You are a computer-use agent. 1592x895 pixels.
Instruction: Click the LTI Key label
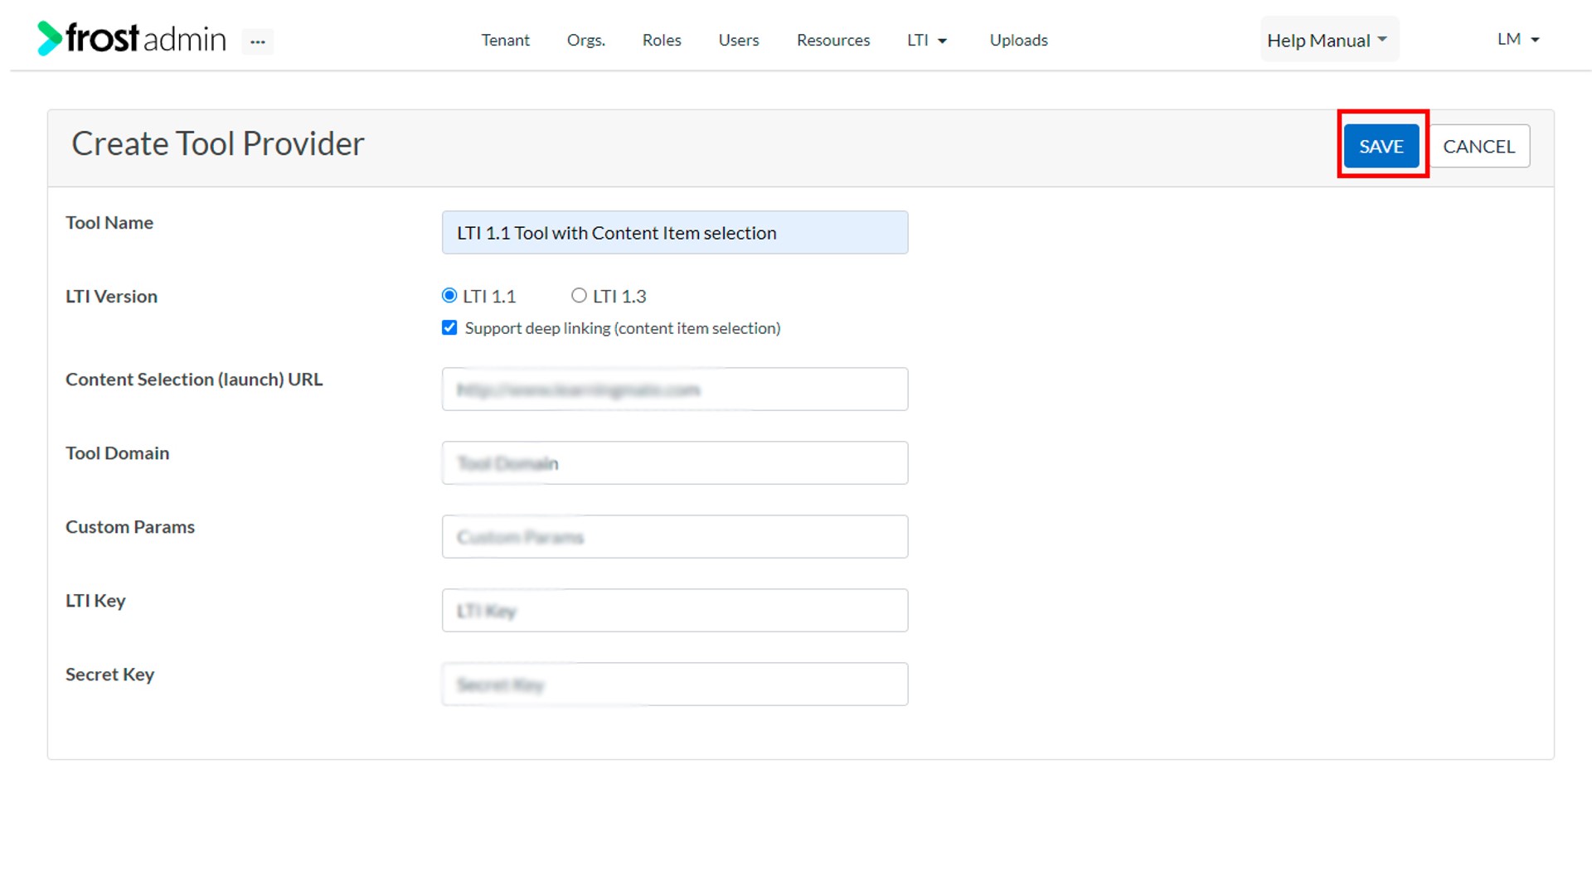coord(95,601)
